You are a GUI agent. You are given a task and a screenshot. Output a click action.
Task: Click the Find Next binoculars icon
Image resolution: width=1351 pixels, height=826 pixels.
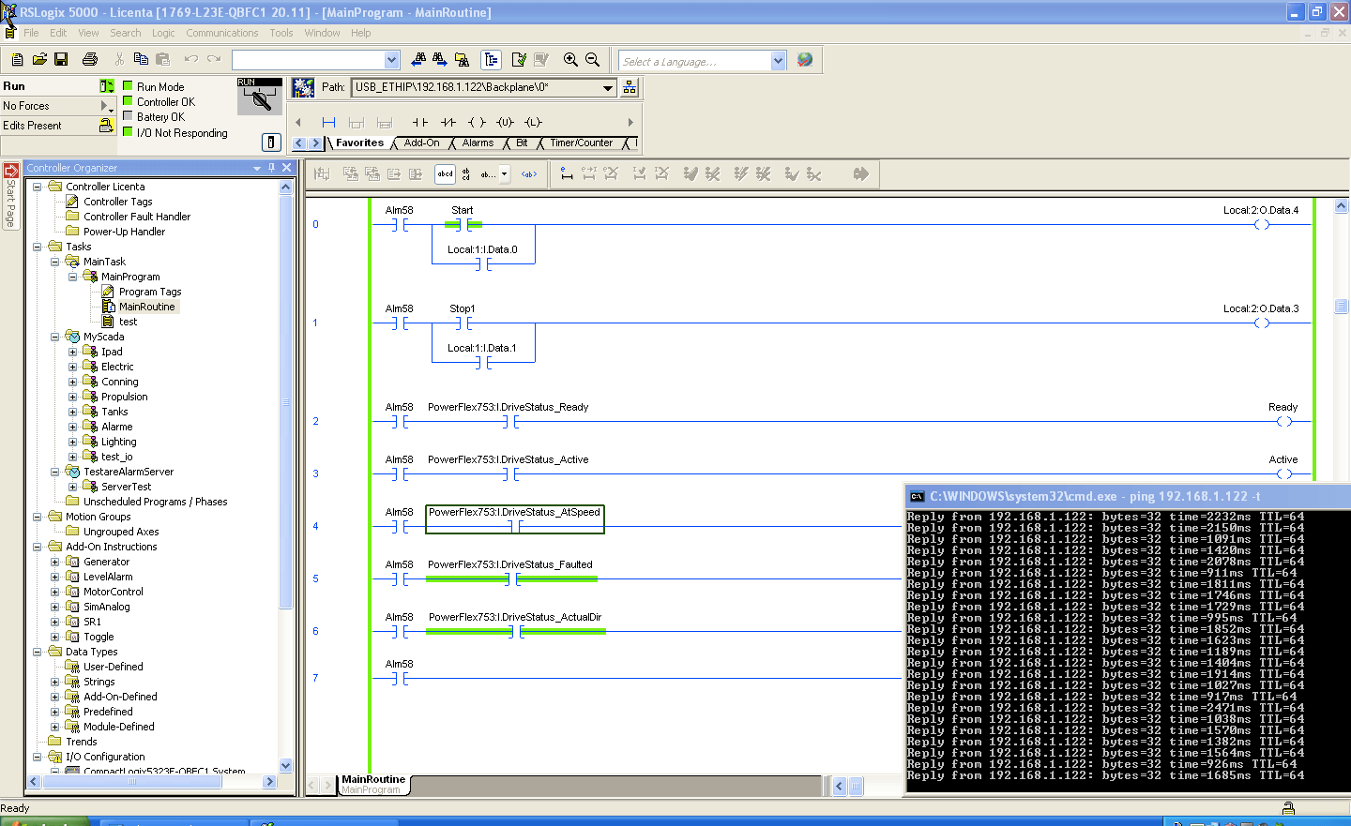click(x=440, y=59)
